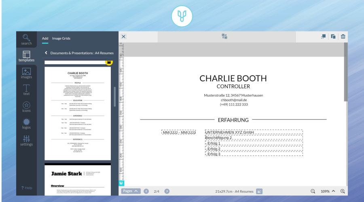The image size is (364, 202).
Task: Switch to the Image Grids tab
Action: tap(61, 38)
